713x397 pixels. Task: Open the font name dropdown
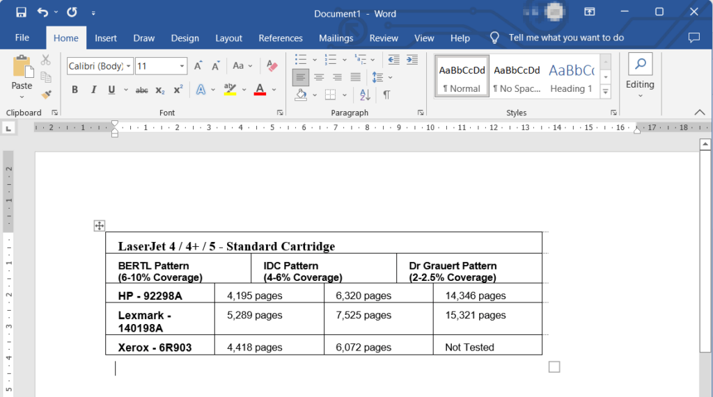[x=129, y=66]
